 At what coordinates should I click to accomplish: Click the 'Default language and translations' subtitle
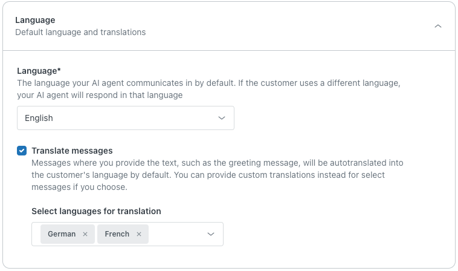click(x=80, y=32)
